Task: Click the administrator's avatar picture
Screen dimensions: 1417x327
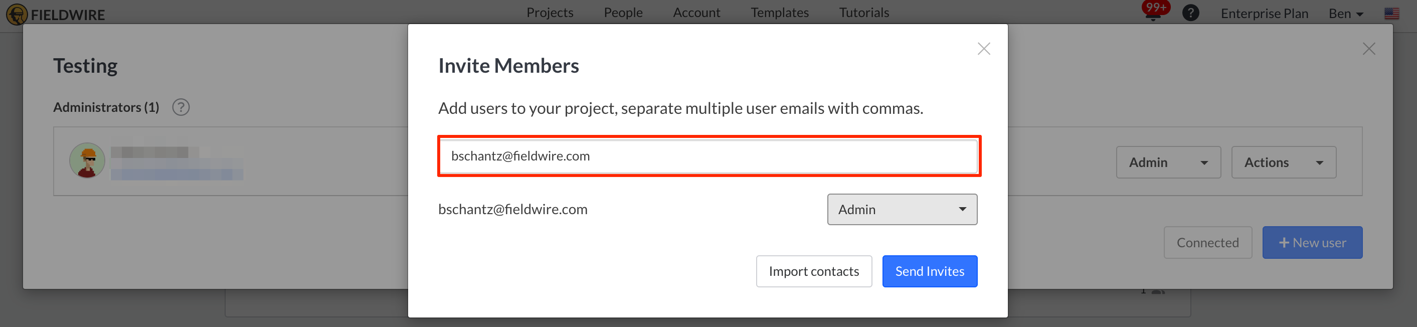Action: 87,160
